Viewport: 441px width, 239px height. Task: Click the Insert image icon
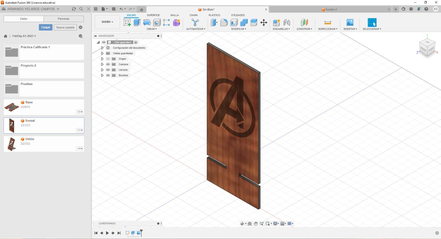(x=350, y=23)
